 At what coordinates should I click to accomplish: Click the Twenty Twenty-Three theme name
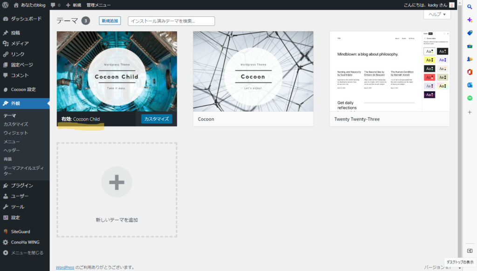(x=357, y=119)
